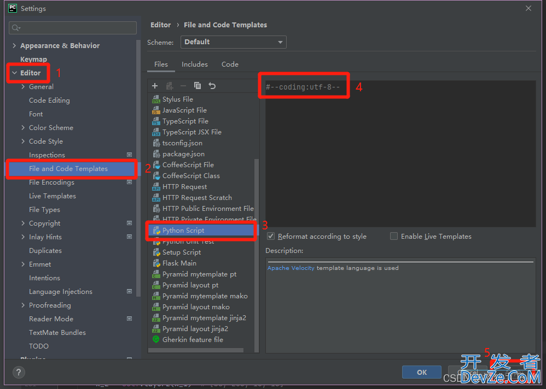Click the Gherkin feature file icon
The image size is (546, 389).
(x=156, y=340)
